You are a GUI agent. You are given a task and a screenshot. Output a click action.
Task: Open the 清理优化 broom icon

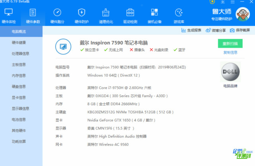pos(106,12)
